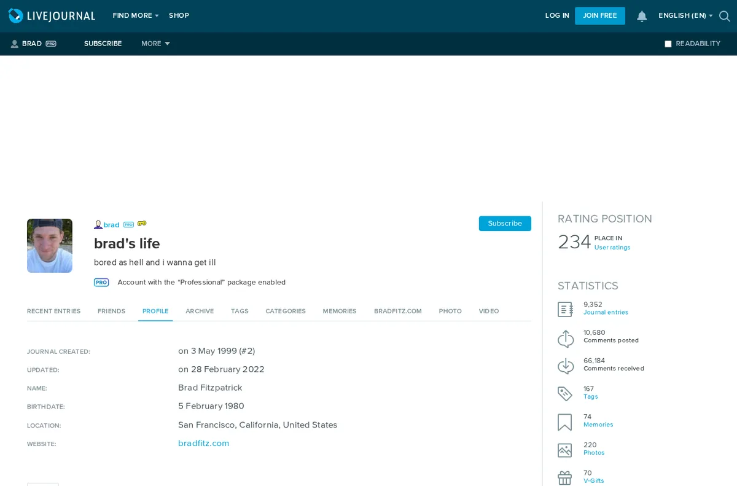Expand the Find More dropdown
737x486 pixels.
[136, 16]
